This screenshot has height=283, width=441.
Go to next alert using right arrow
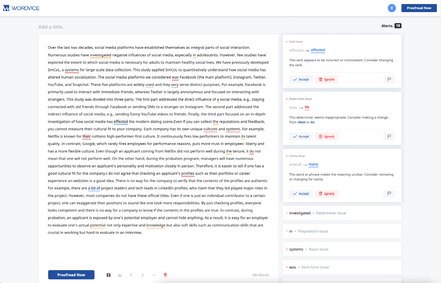pos(143,275)
